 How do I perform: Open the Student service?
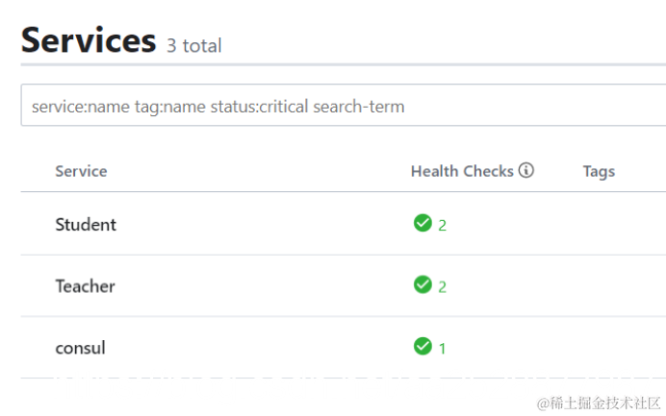86,225
